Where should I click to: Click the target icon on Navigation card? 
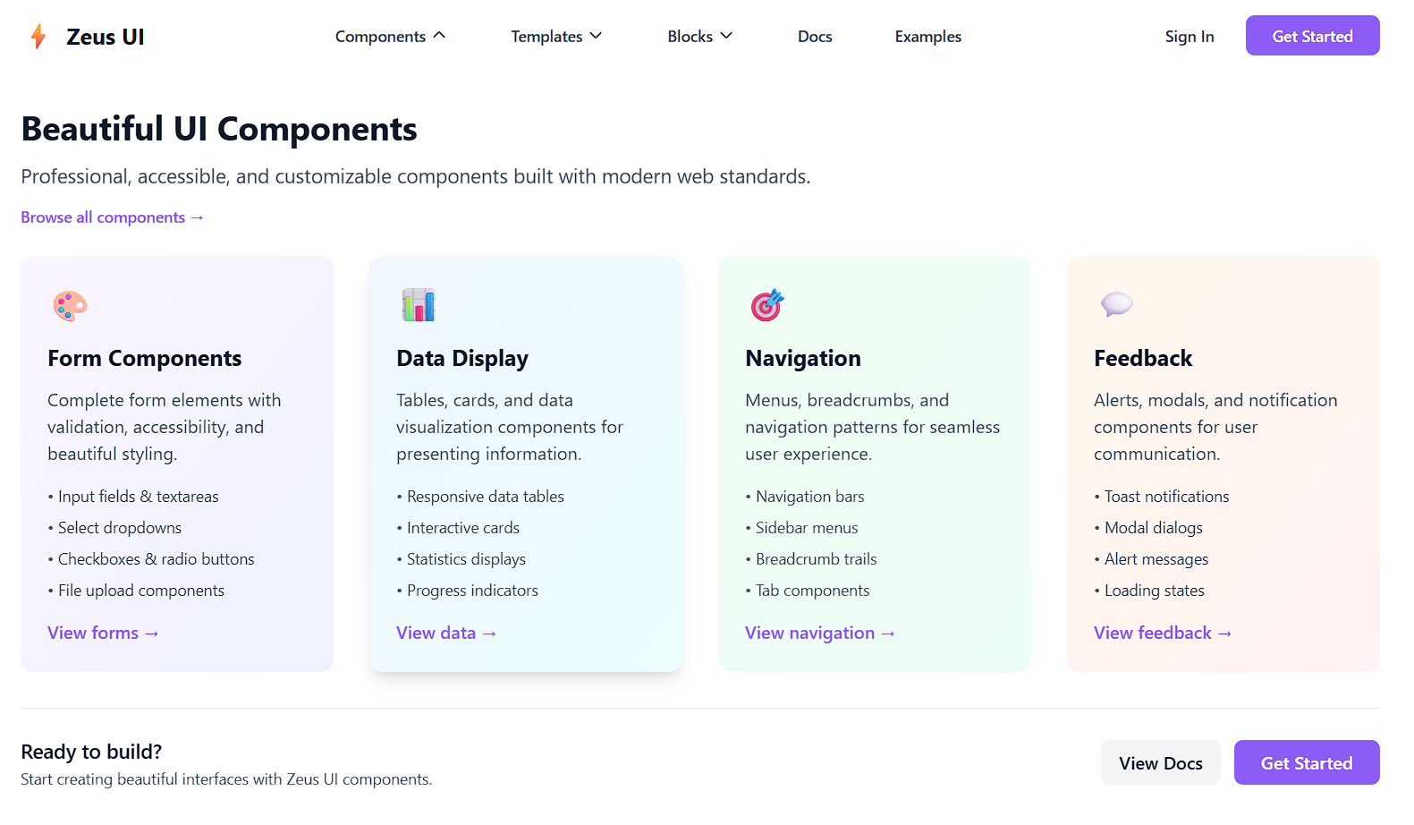[767, 305]
